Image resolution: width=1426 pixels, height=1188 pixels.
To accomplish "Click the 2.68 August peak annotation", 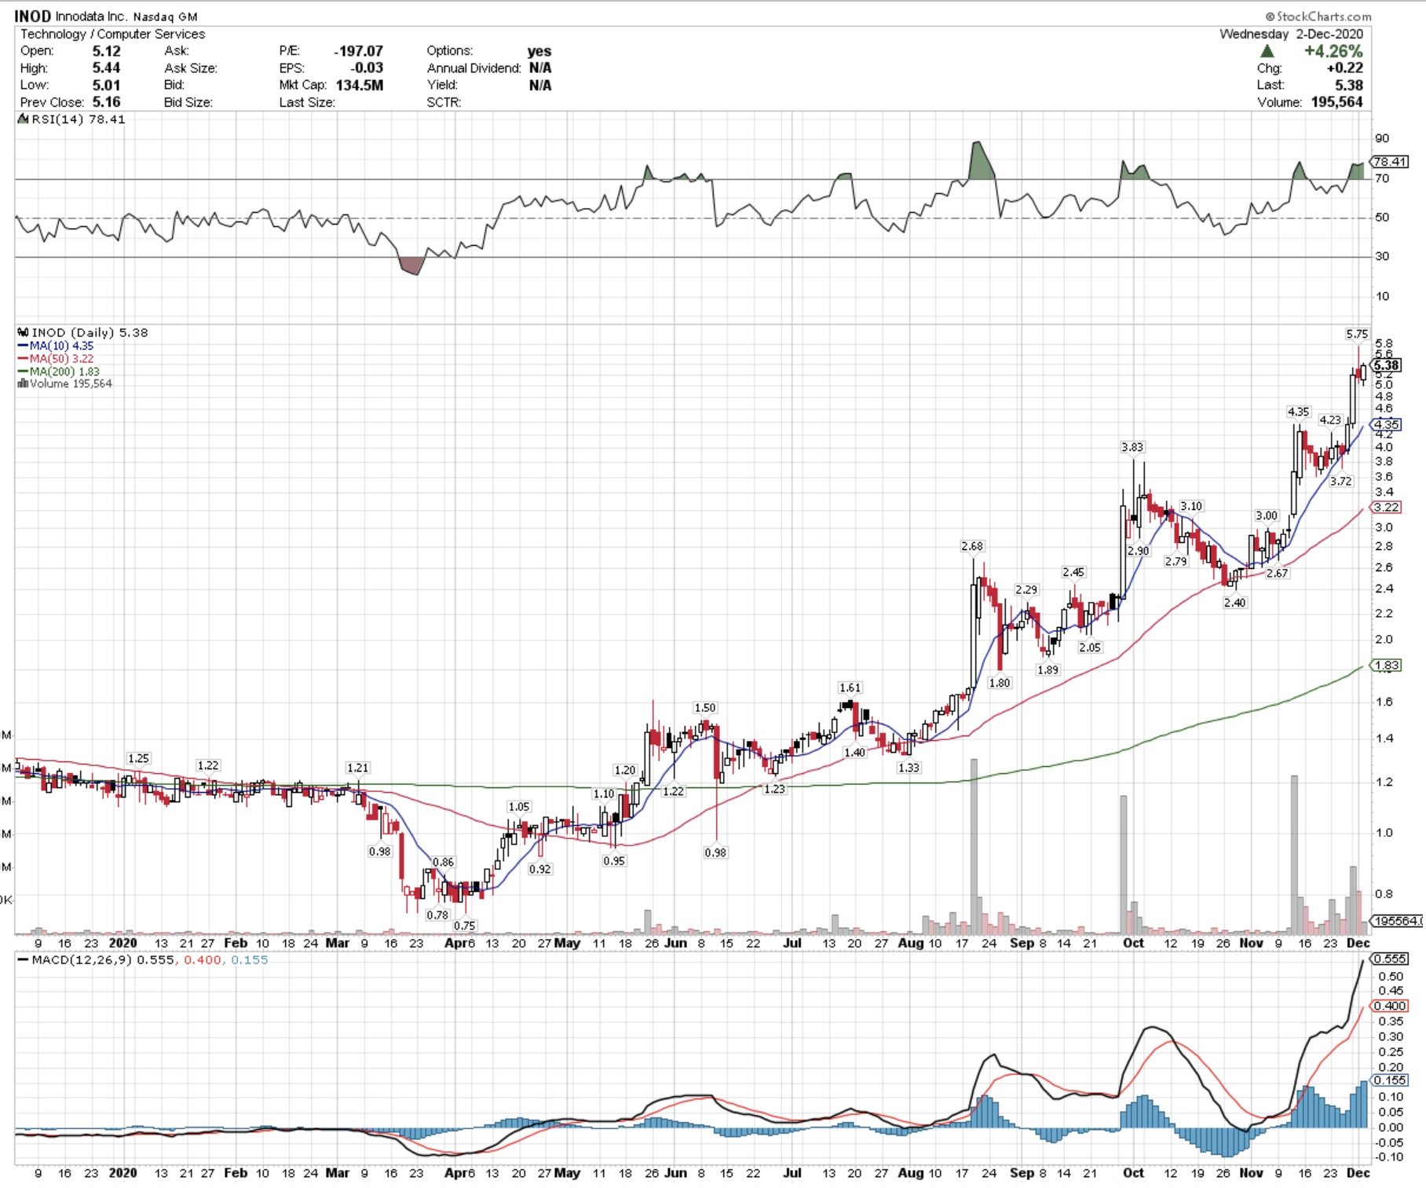I will click(972, 546).
